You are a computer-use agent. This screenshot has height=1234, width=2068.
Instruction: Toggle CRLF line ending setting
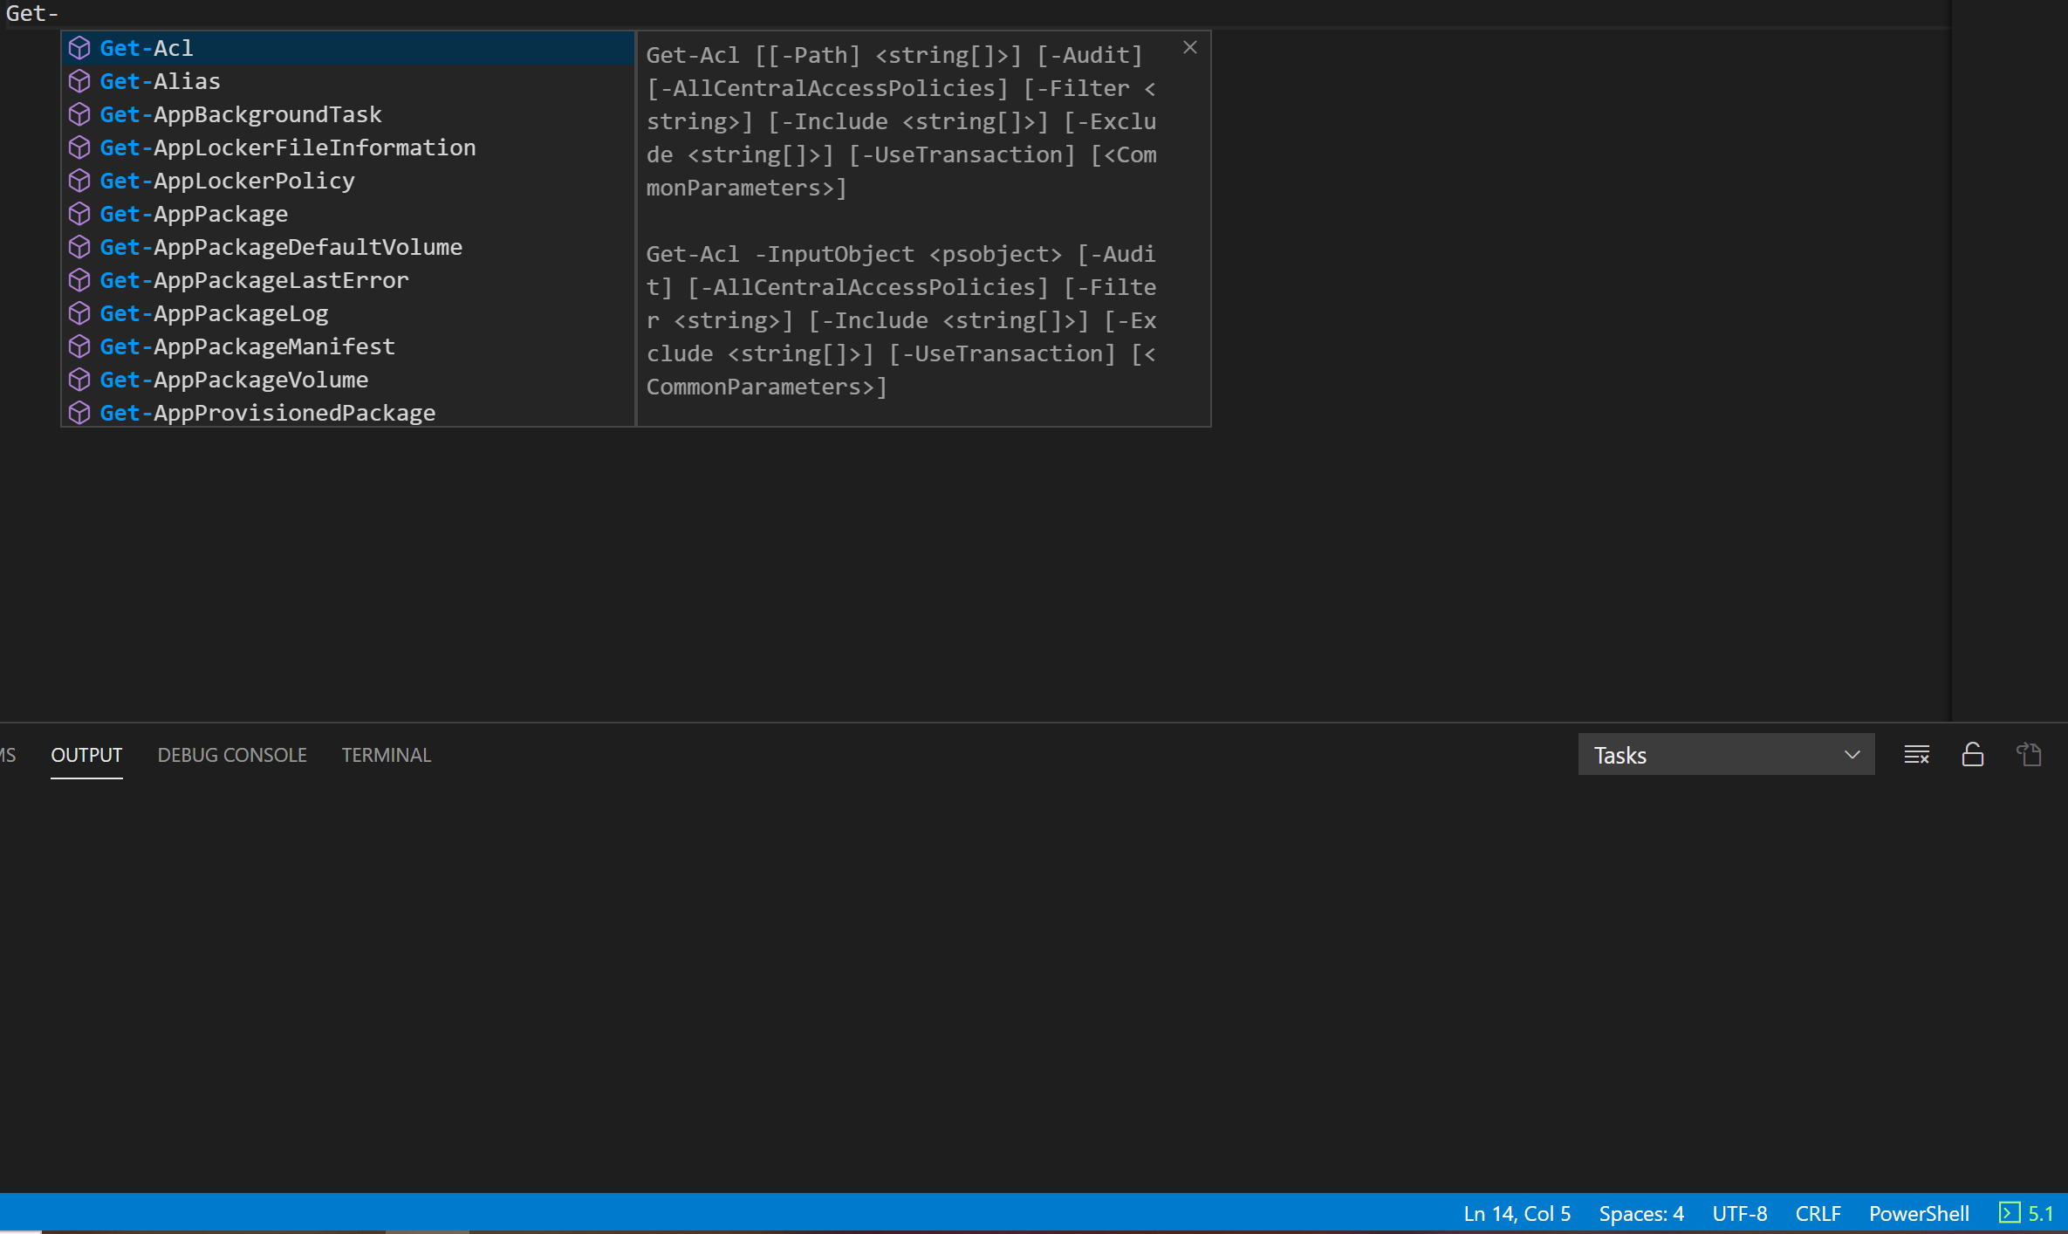[1818, 1213]
